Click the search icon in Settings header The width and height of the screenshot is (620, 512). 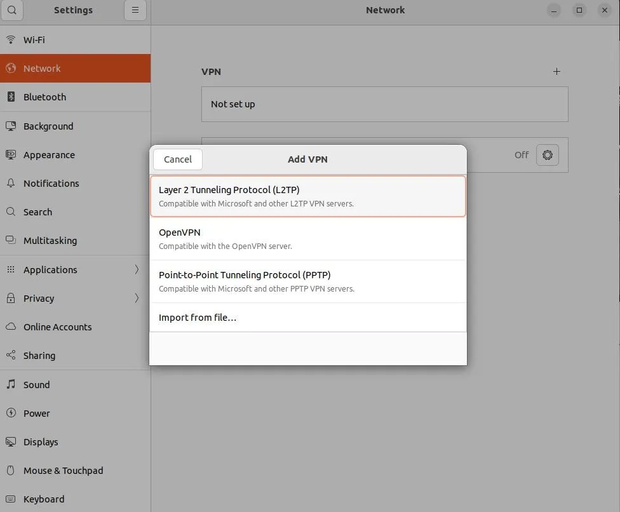[12, 10]
